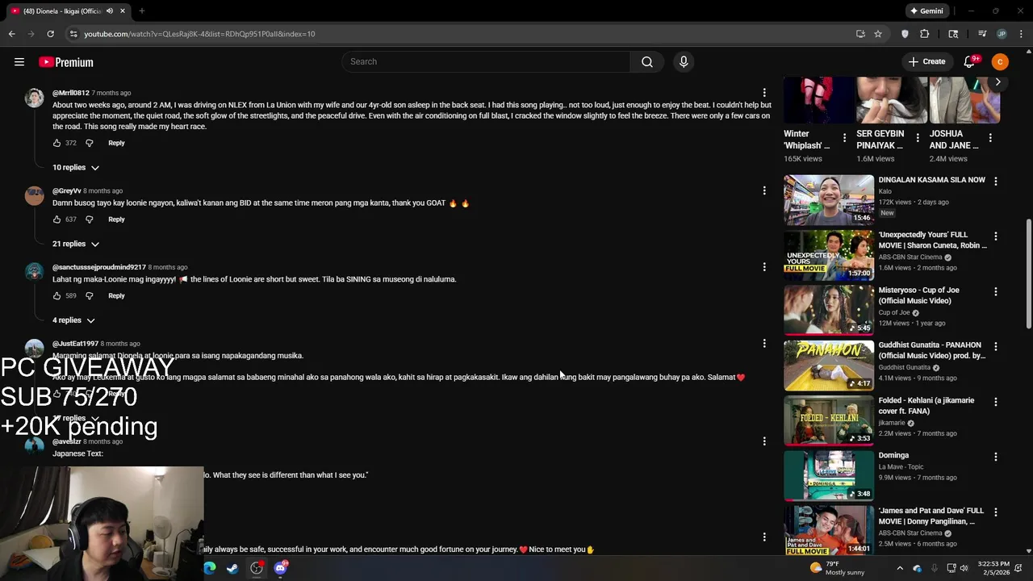Like the comment by @sanctusssejproudmind9217
This screenshot has height=581, width=1033.
(56, 296)
